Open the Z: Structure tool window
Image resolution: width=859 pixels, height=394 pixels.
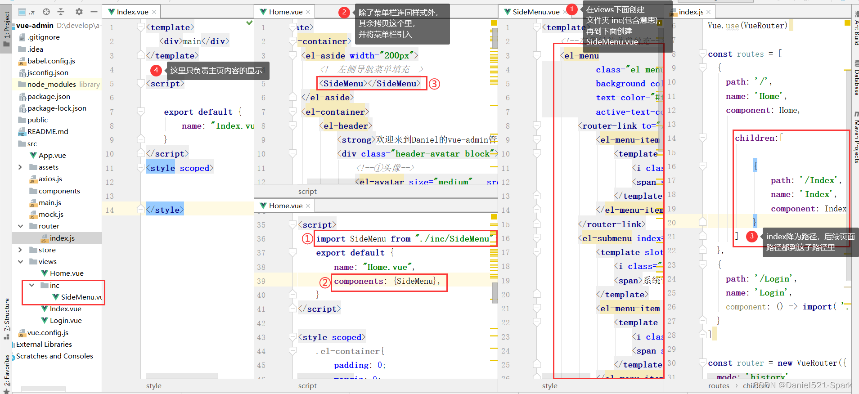point(6,318)
